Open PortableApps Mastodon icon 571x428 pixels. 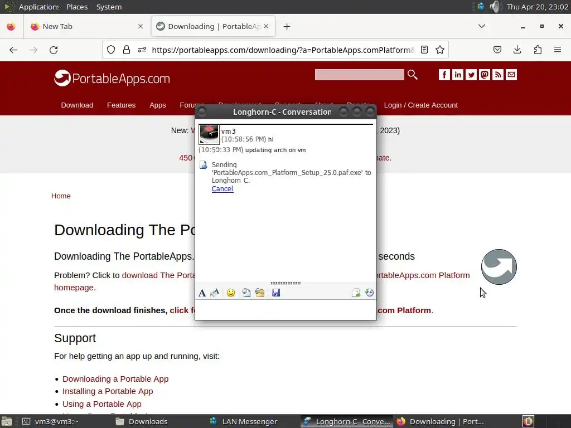point(485,75)
